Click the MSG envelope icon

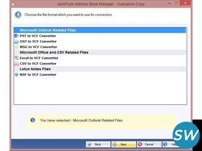coord(16,47)
